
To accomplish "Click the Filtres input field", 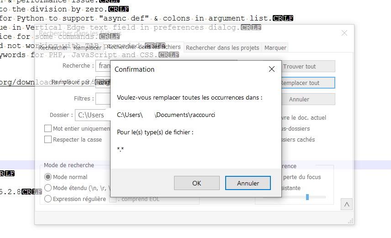I will (103, 99).
